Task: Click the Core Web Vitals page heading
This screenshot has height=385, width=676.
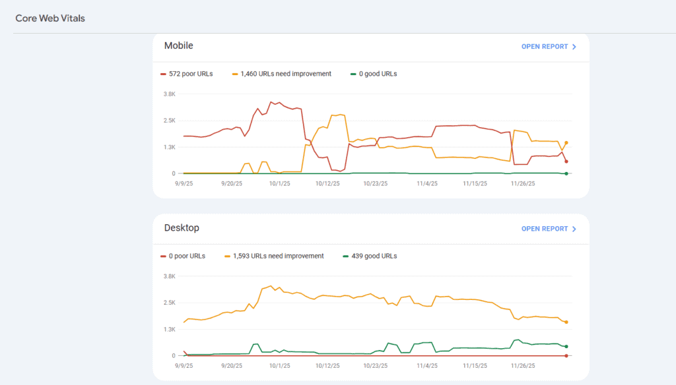Action: (50, 18)
